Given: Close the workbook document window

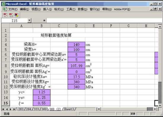Looking at the screenshot, I should click(x=160, y=9).
